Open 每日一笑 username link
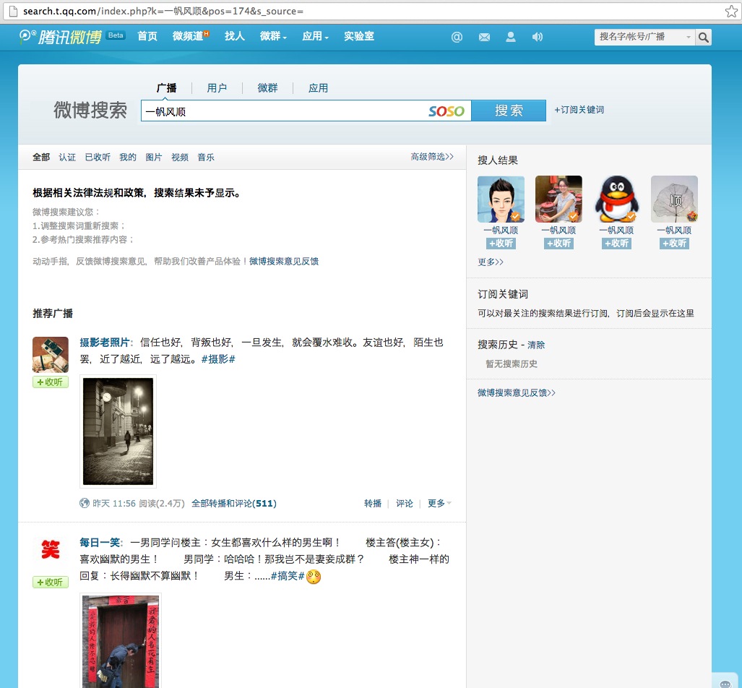The width and height of the screenshot is (742, 688). tap(100, 543)
